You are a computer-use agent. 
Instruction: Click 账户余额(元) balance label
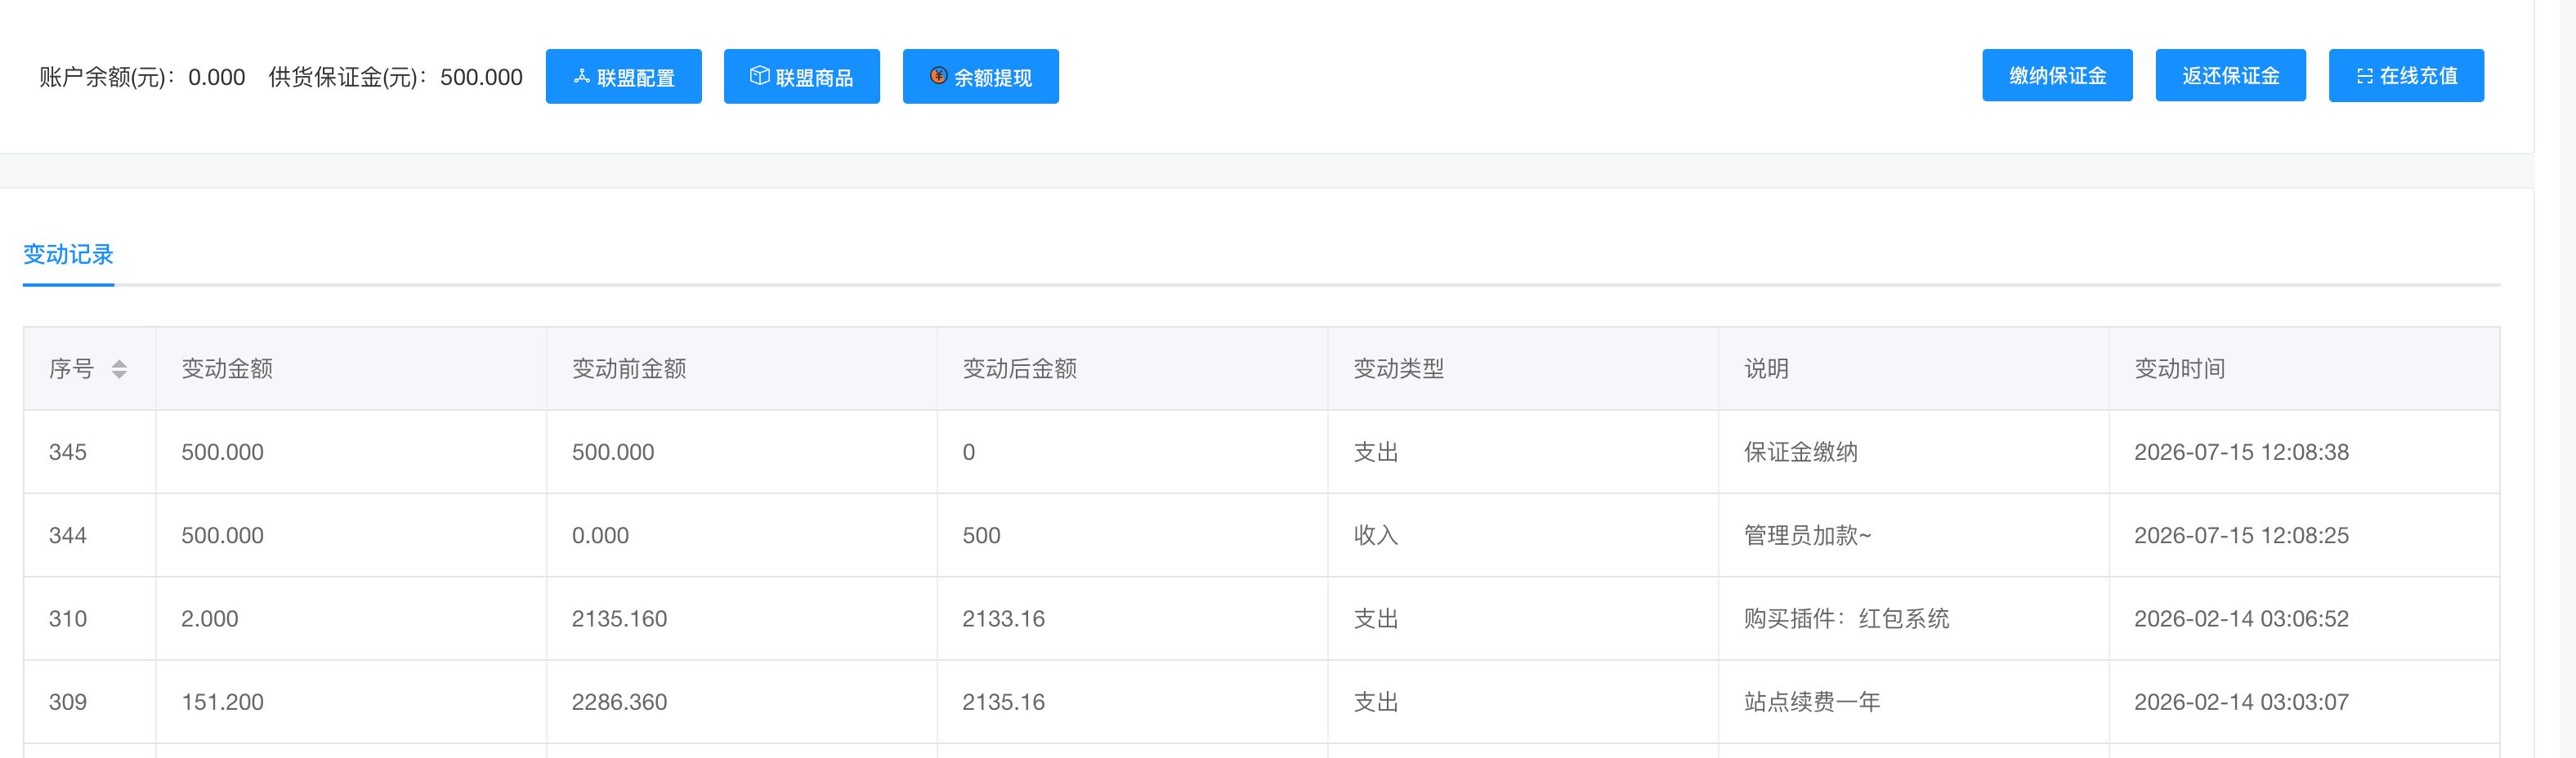point(108,77)
